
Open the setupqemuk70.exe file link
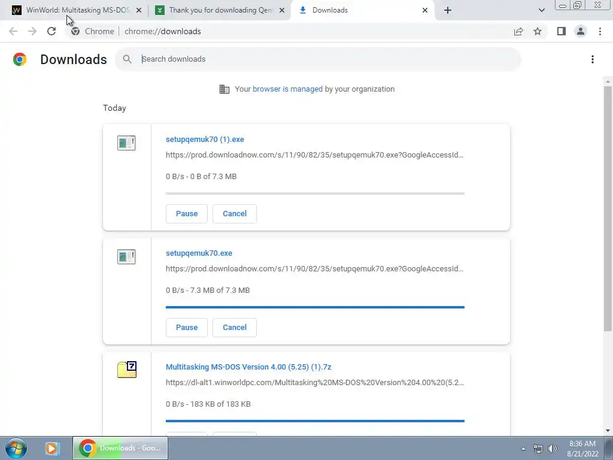click(199, 253)
